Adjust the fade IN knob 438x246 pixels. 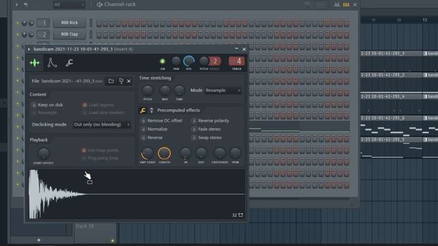[185, 153]
